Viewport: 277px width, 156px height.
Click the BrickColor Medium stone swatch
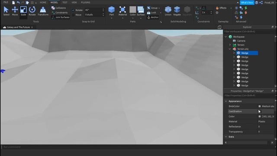pos(260,106)
